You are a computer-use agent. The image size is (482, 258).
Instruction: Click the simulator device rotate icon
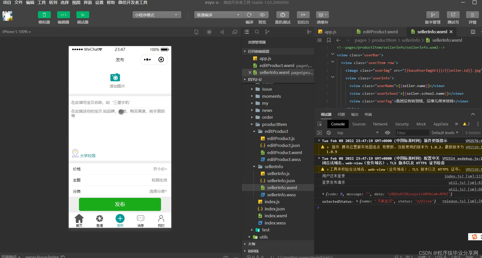(x=196, y=32)
